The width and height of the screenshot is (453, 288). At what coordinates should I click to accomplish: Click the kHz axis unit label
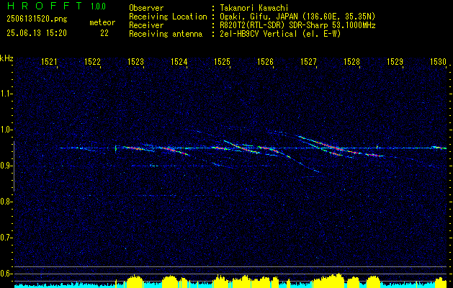[6, 58]
